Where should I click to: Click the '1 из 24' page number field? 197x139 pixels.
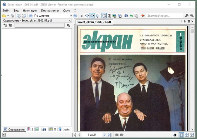(92, 135)
